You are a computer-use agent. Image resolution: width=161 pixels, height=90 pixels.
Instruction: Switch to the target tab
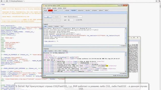pyautogui.click(x=46, y=10)
